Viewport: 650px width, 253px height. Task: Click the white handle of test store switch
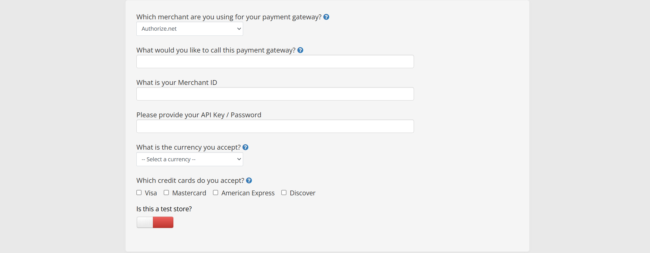pos(145,222)
